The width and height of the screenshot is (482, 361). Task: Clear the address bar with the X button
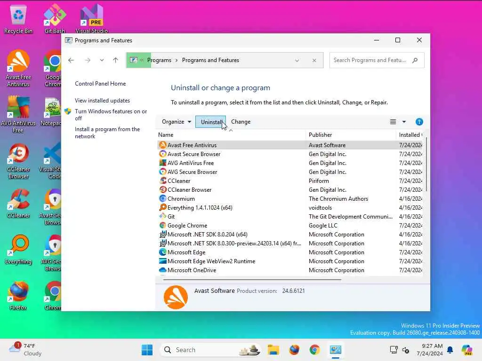(x=314, y=61)
